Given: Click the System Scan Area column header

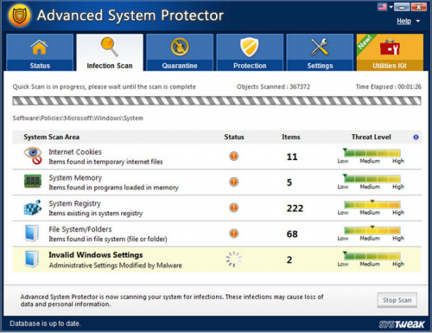Looking at the screenshot, I should [51, 137].
